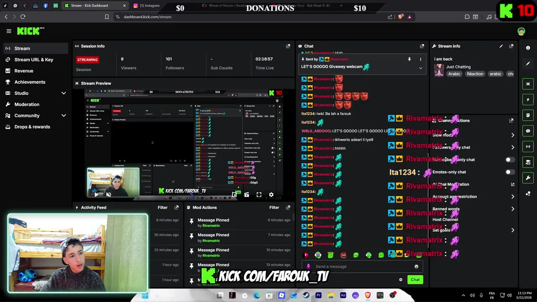This screenshot has width=537, height=302.
Task: Open Premiere Pro from the taskbar
Action: [x=318, y=295]
